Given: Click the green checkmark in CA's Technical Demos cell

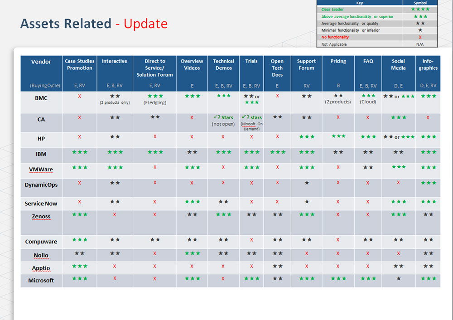Looking at the screenshot, I should coord(216,117).
